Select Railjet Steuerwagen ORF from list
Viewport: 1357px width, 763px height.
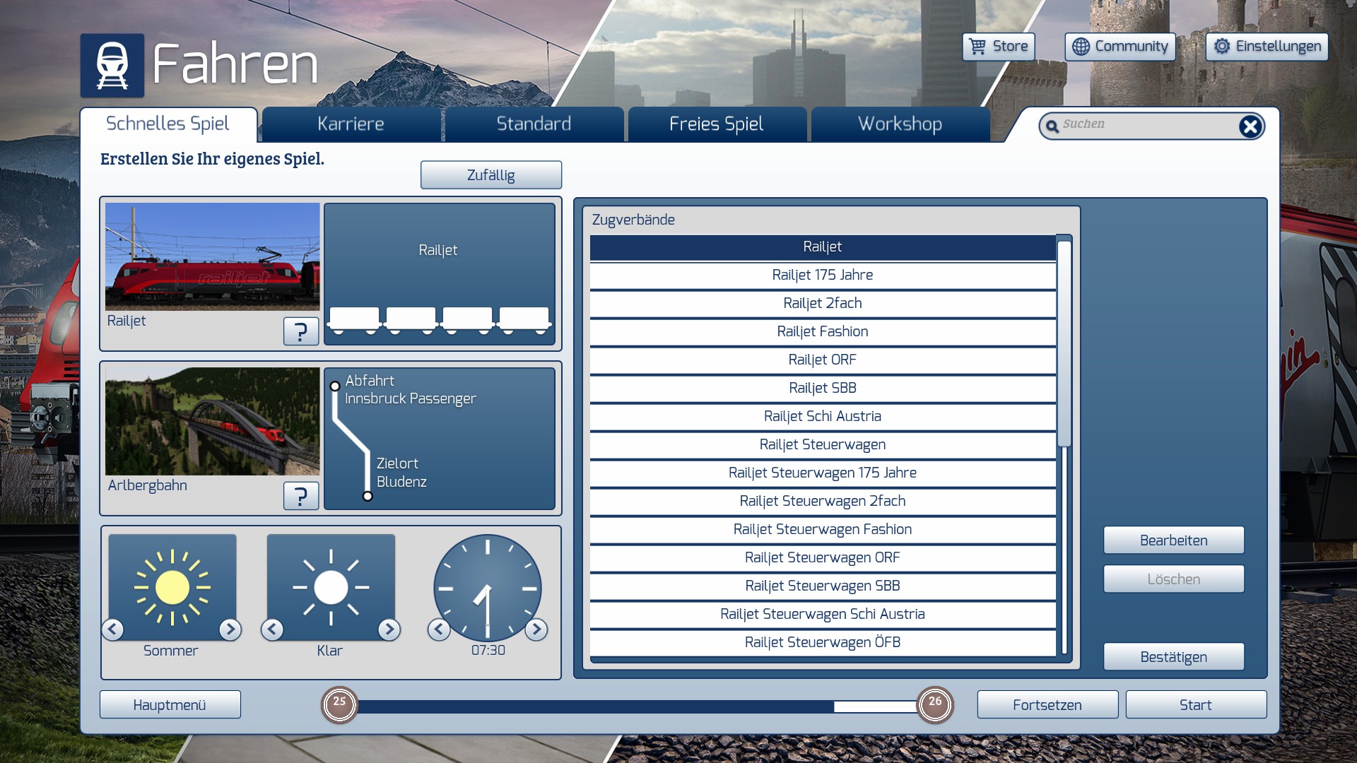pos(822,558)
